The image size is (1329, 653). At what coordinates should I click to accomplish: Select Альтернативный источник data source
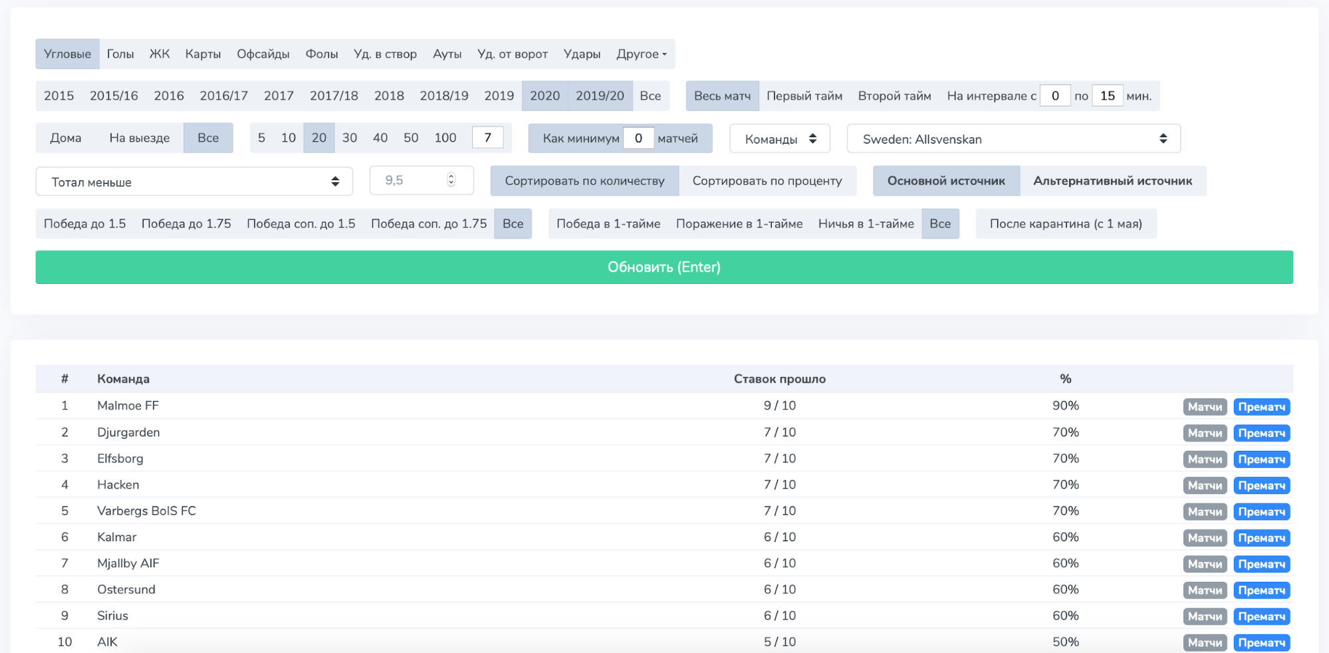(x=1113, y=181)
